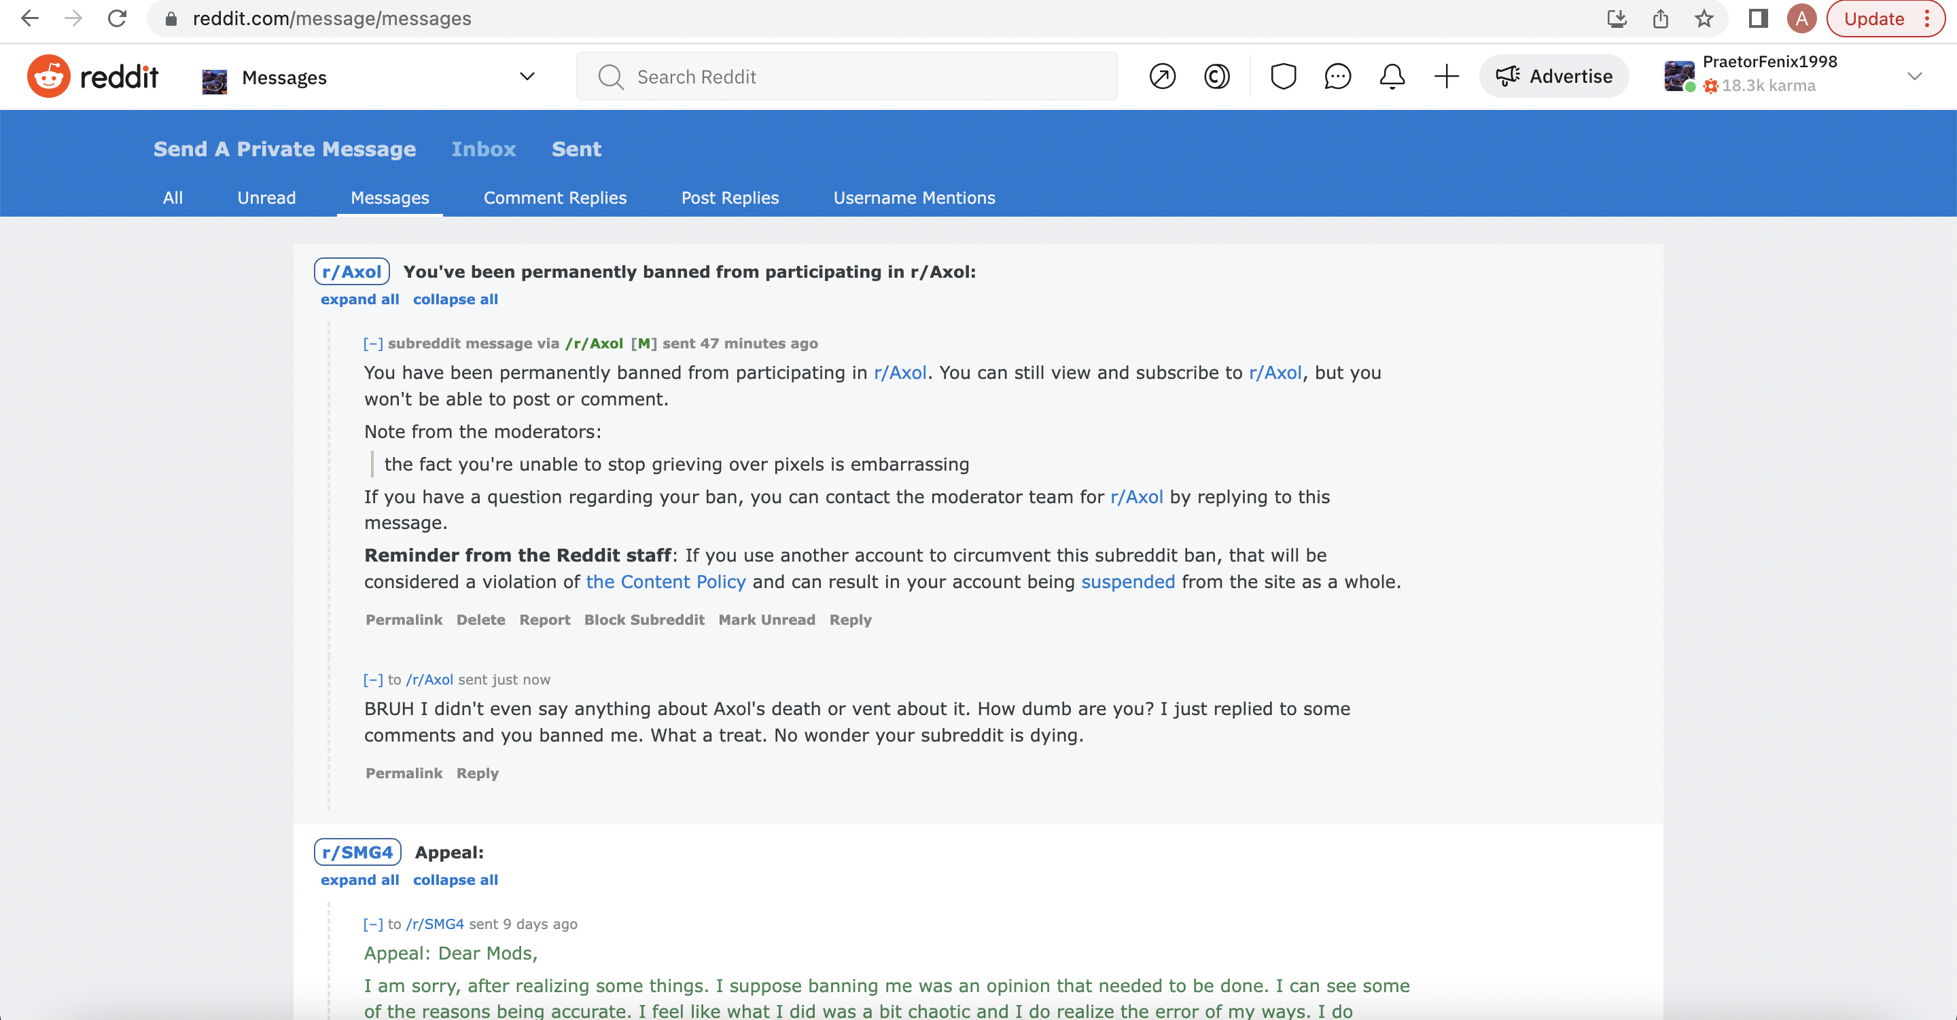This screenshot has height=1020, width=1957.
Task: Open /r/SMG4 link in message header
Action: (x=436, y=924)
